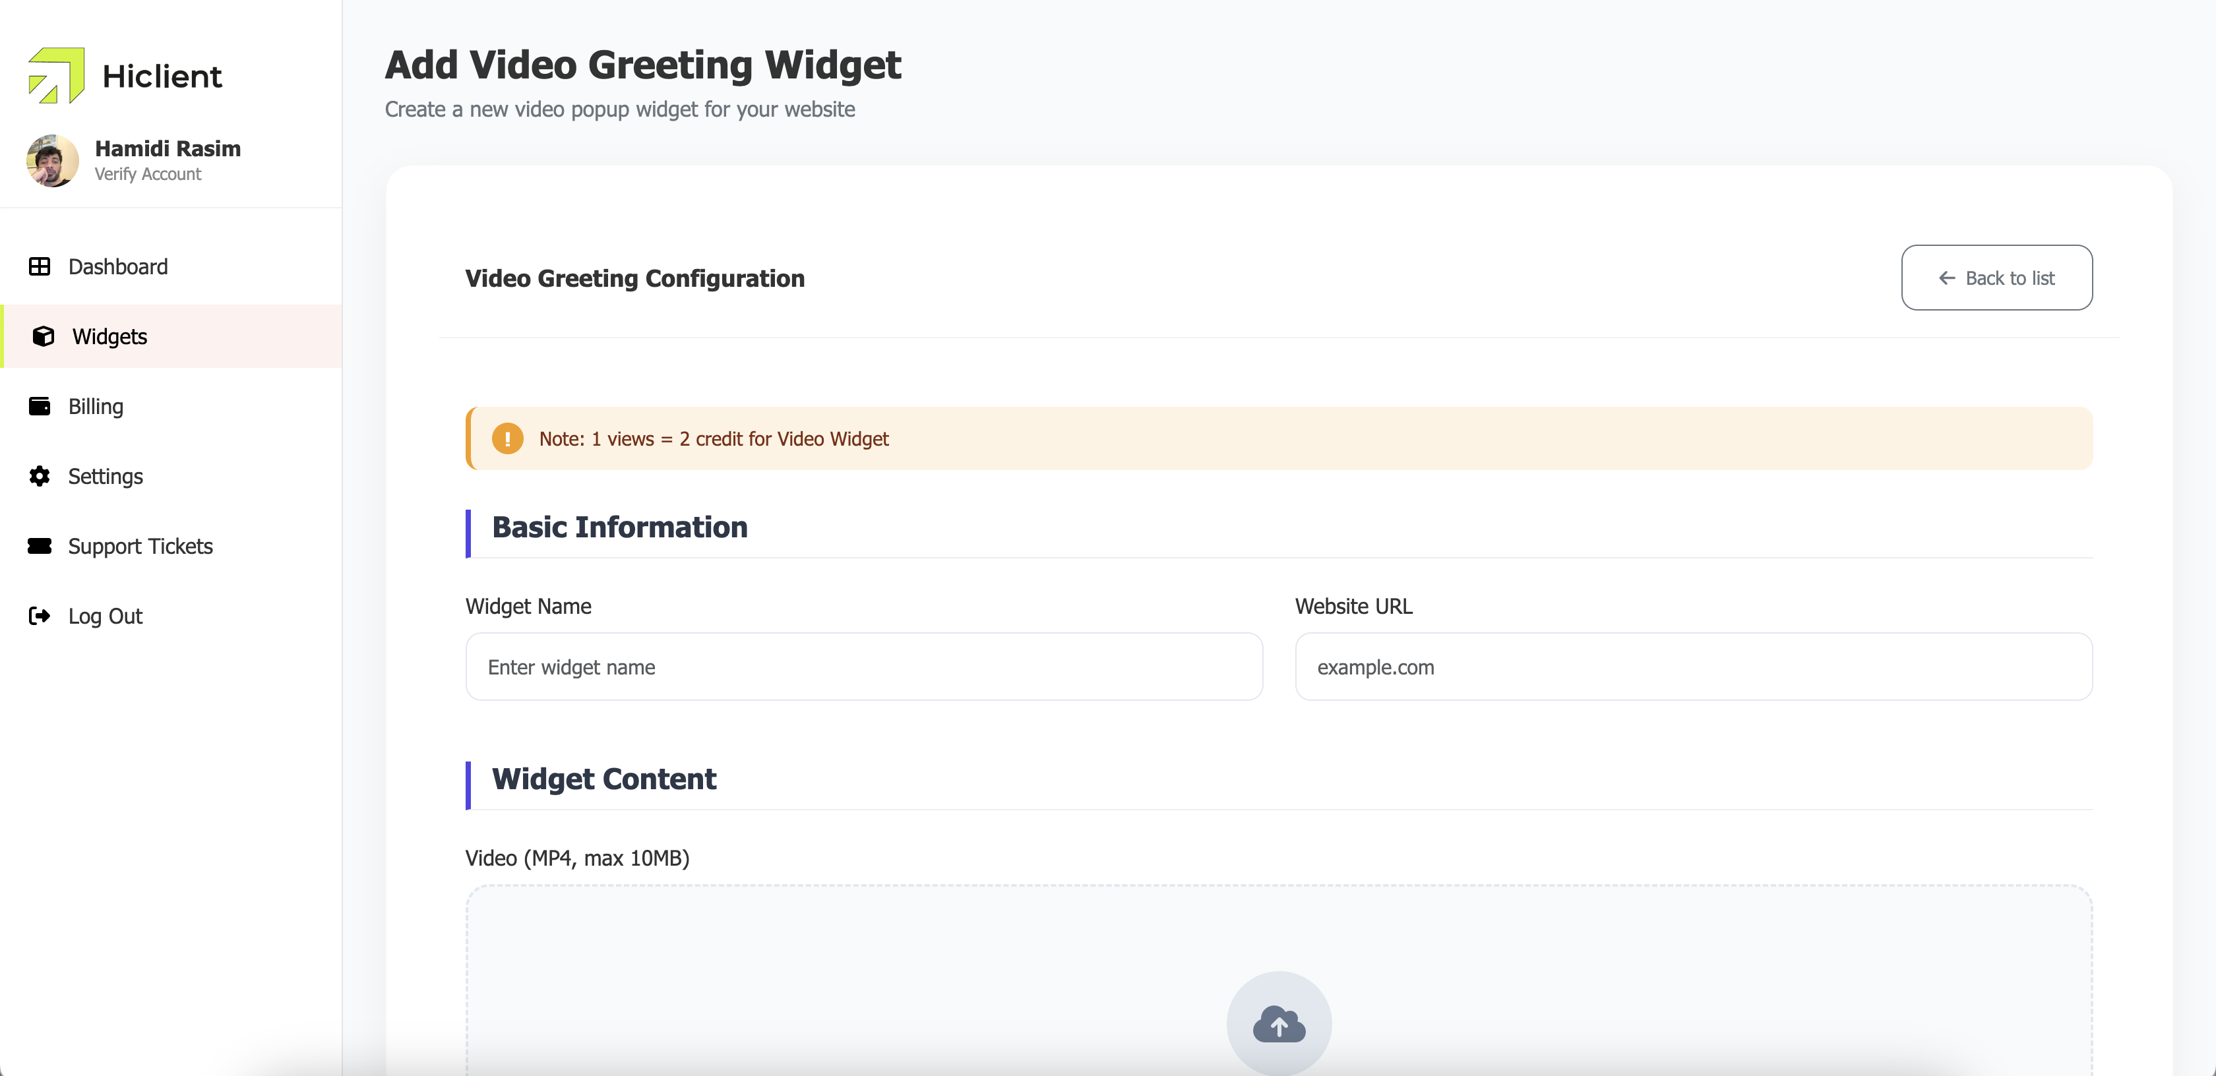Click the Hamidi Rasim username text
The image size is (2216, 1076).
pos(168,148)
